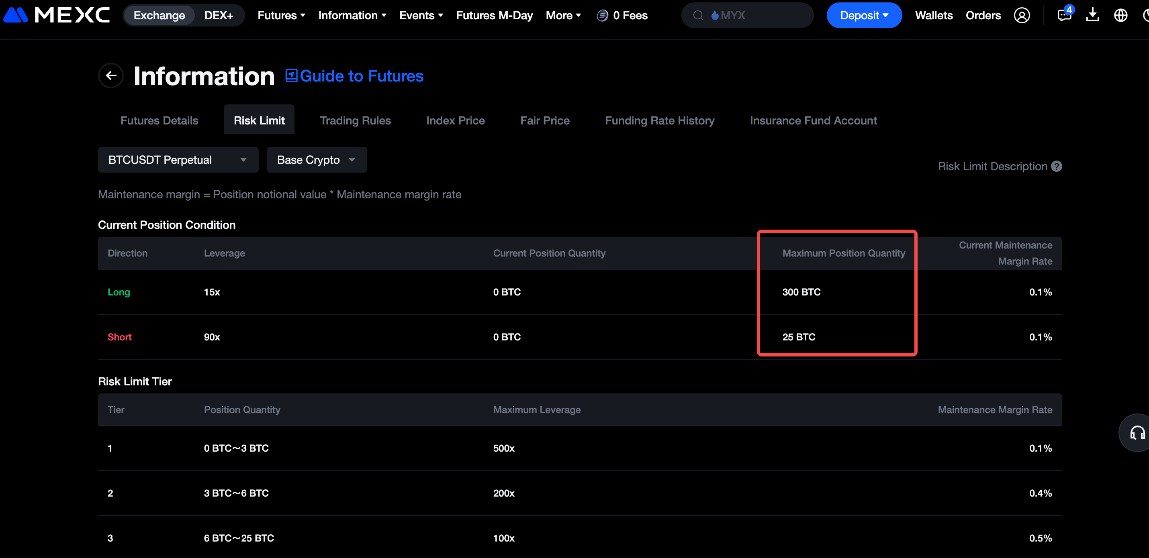Switch to the Trading Rules tab
The image size is (1149, 558).
point(355,120)
